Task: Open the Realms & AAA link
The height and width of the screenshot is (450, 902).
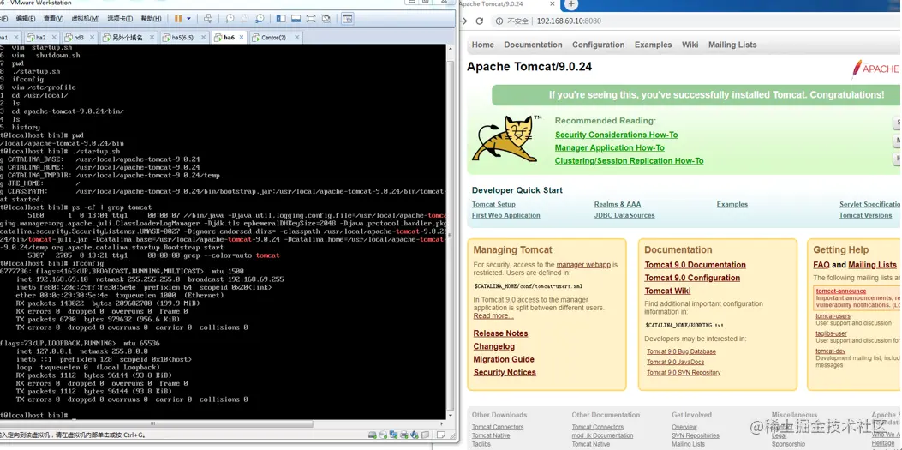Action: point(618,204)
